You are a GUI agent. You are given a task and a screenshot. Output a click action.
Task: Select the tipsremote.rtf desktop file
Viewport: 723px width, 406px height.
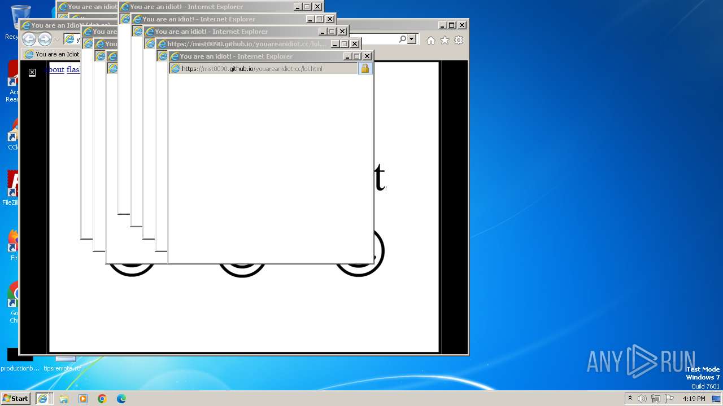coord(62,363)
